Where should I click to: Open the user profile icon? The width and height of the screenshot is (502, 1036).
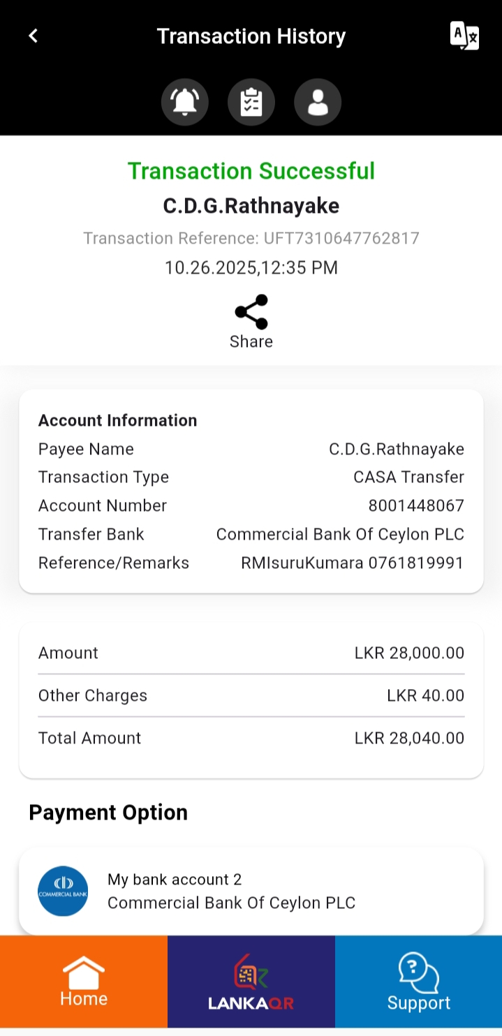pos(318,103)
